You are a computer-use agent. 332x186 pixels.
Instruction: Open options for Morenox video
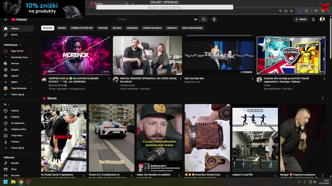pyautogui.click(x=109, y=79)
